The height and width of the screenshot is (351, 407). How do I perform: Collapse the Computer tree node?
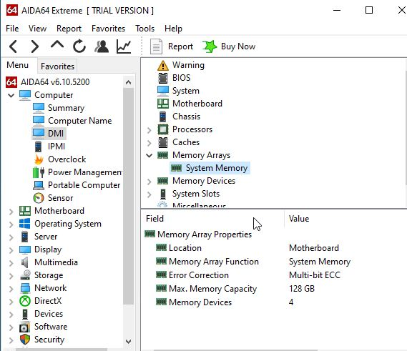point(11,95)
